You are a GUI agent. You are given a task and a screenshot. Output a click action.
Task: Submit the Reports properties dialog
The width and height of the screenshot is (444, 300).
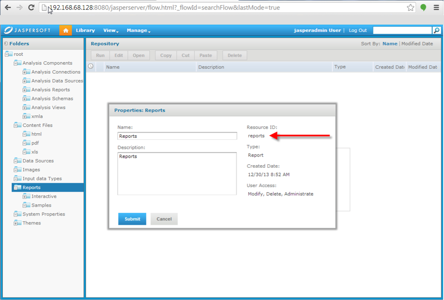(x=132, y=219)
